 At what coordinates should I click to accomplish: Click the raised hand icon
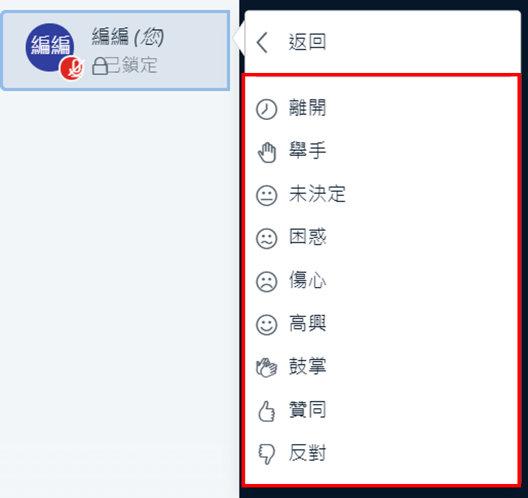(267, 152)
